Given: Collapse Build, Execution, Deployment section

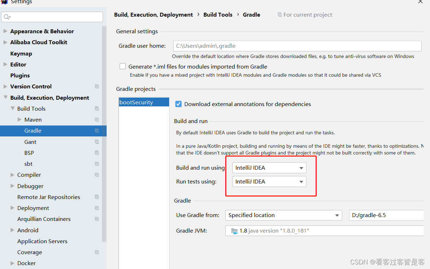Looking at the screenshot, I should (5, 98).
